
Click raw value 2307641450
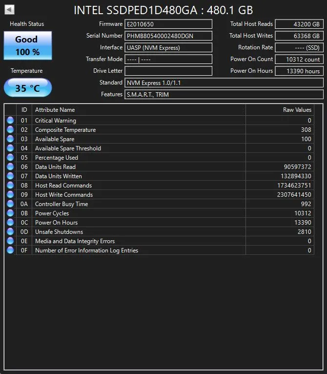click(x=294, y=195)
